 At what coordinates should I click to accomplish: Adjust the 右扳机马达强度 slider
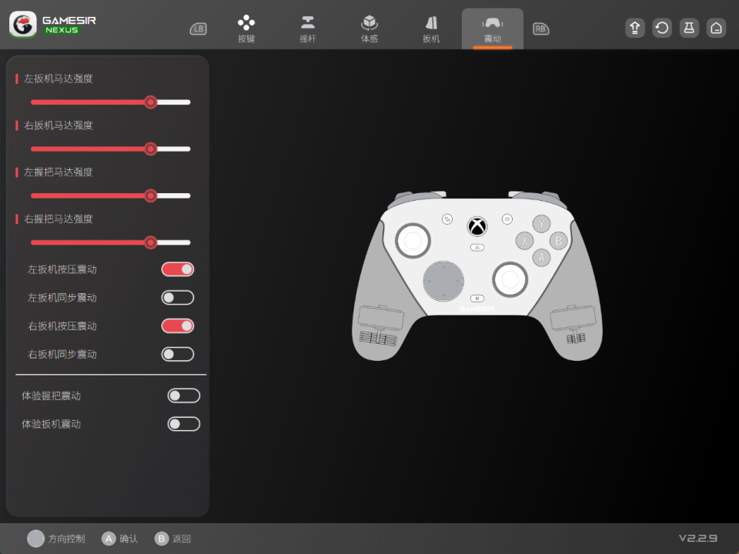point(111,149)
